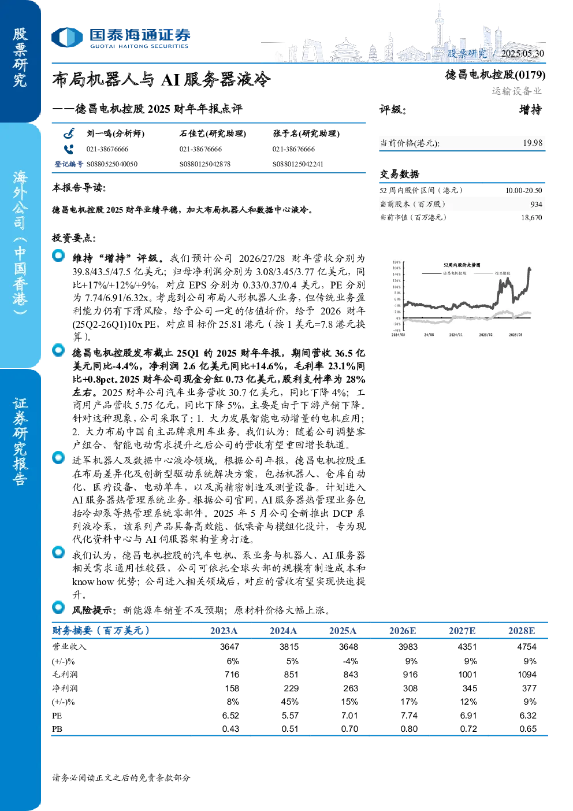The height and width of the screenshot is (811, 573).
Task: Click the bullet icon beside 德昌电机控股发布截止 25Q1
Action: (x=58, y=350)
